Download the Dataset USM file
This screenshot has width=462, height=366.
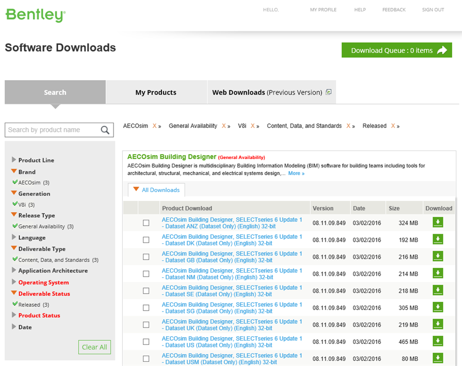(x=438, y=358)
